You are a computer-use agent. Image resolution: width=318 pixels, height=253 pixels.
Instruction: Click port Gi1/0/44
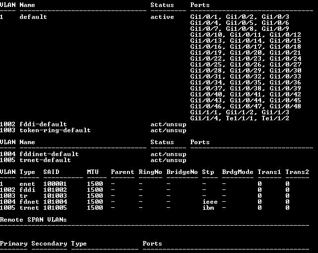[x=246, y=100]
